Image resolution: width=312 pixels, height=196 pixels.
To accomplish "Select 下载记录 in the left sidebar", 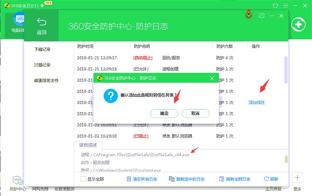I will [x=42, y=49].
